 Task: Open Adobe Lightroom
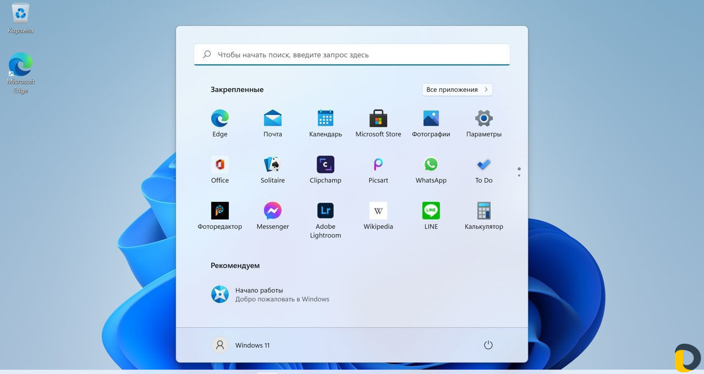(x=326, y=220)
